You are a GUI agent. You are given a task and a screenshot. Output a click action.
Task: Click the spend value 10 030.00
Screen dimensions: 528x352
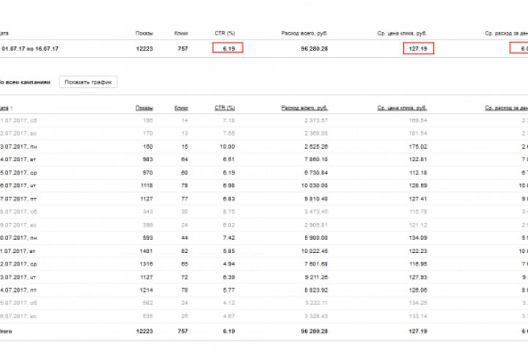coord(312,186)
